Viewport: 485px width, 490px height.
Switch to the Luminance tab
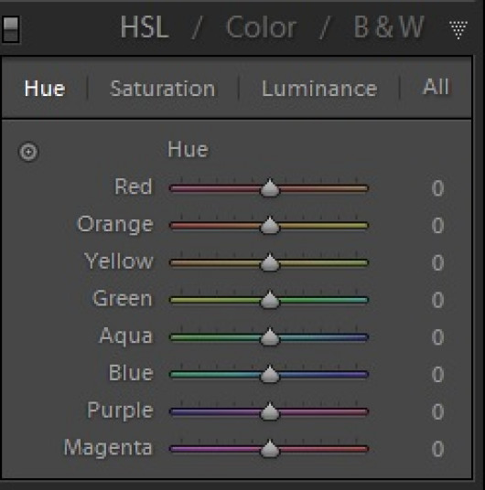[x=319, y=89]
